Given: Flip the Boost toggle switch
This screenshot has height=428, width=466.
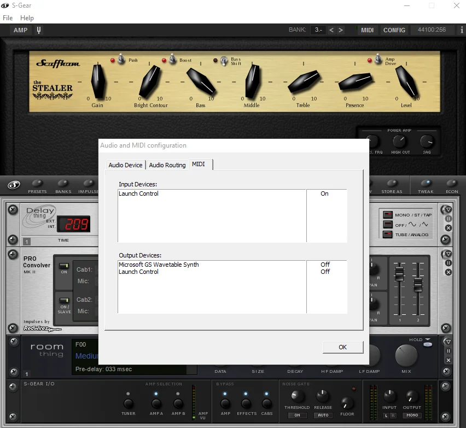Looking at the screenshot, I should tap(173, 59).
